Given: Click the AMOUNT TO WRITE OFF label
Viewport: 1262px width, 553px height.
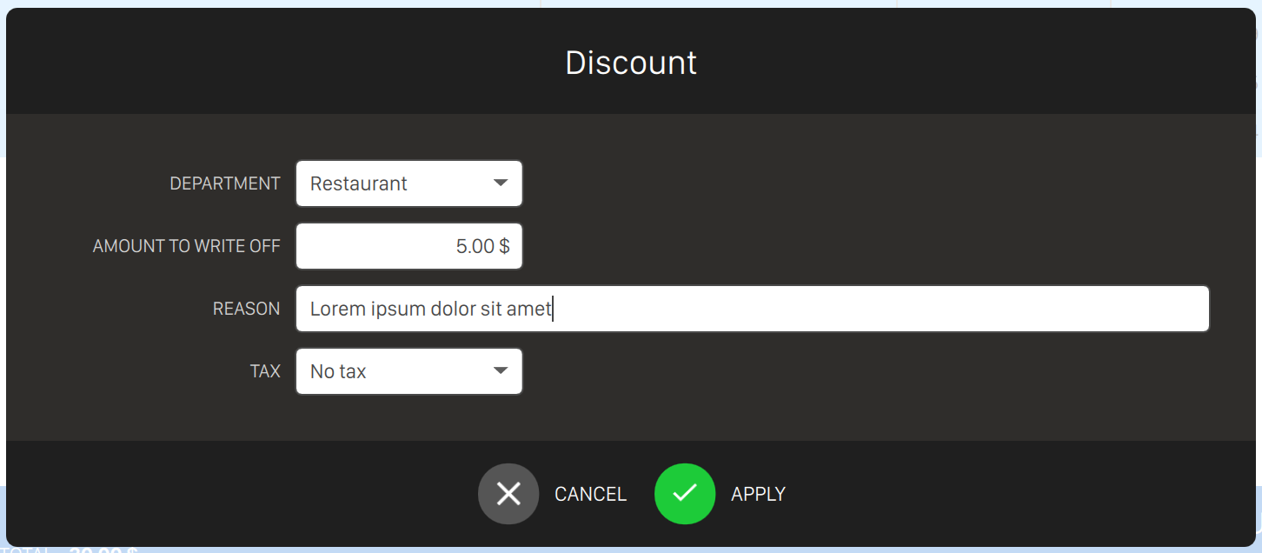Looking at the screenshot, I should (x=186, y=246).
